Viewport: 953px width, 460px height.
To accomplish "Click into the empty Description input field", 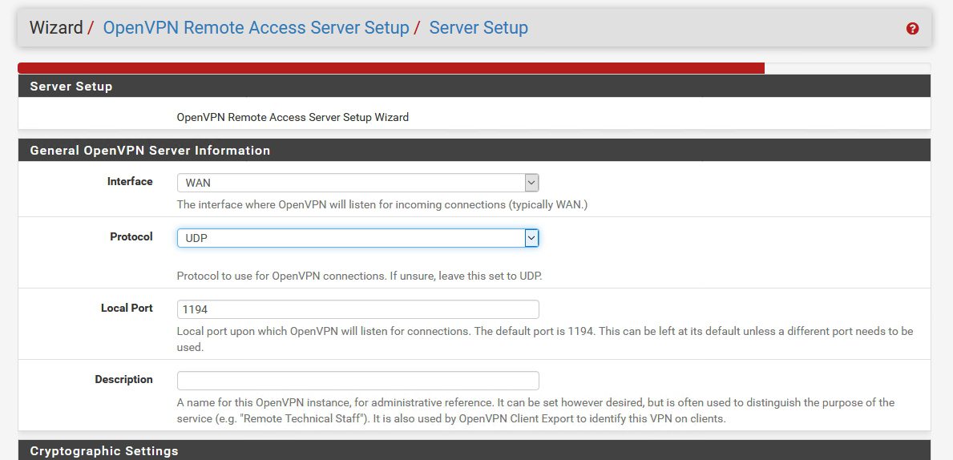I will (358, 381).
